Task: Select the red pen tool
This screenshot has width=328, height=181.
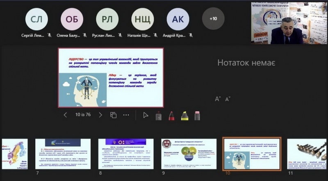Action: coord(171,116)
